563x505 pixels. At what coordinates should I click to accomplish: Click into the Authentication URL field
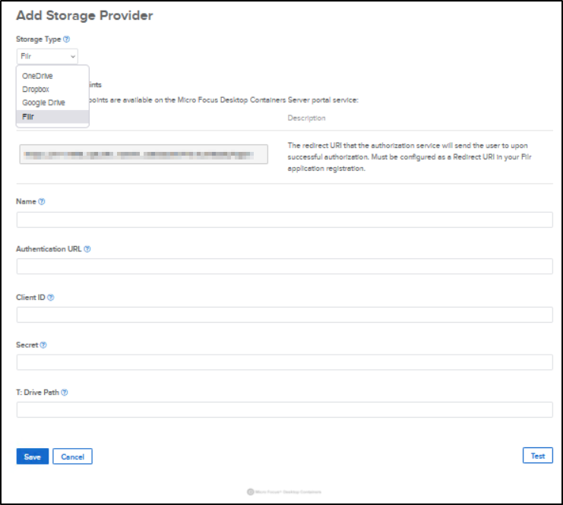coord(284,267)
